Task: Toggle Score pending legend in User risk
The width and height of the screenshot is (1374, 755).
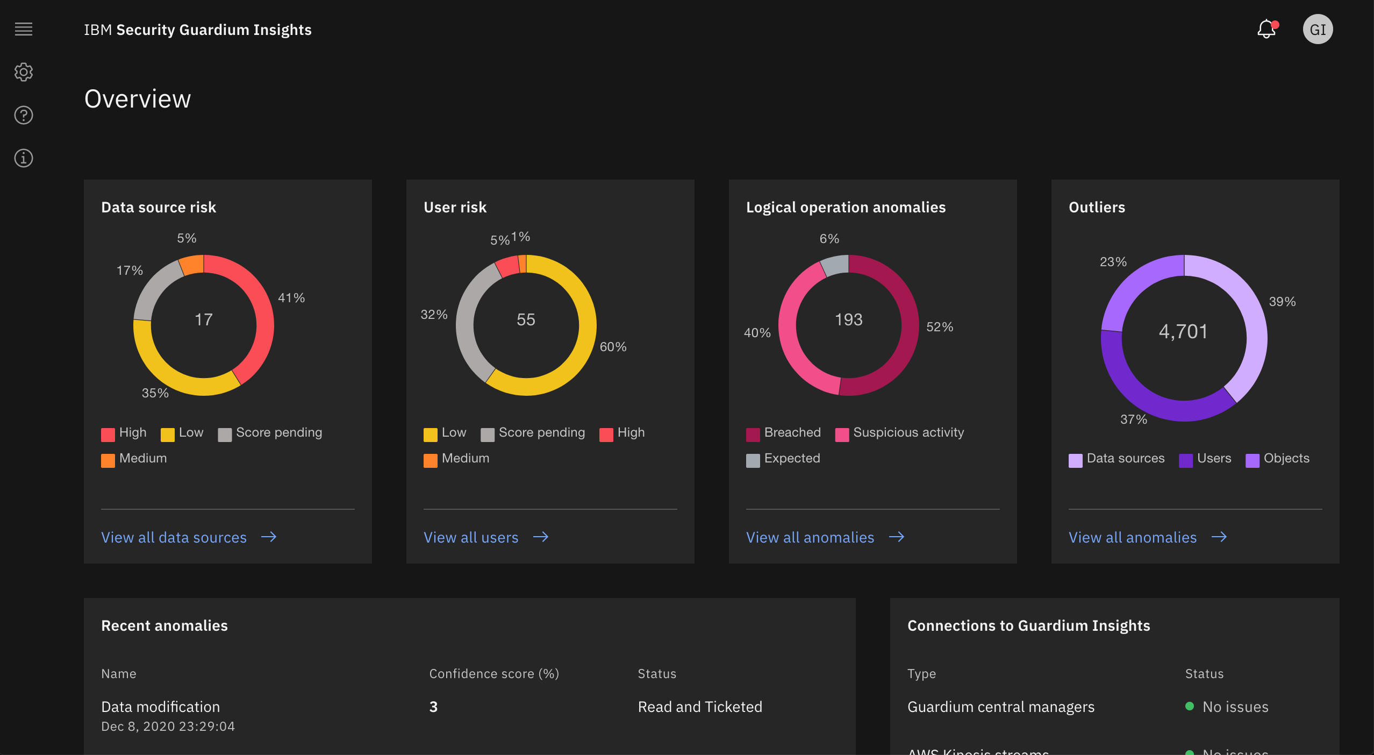Action: click(533, 433)
